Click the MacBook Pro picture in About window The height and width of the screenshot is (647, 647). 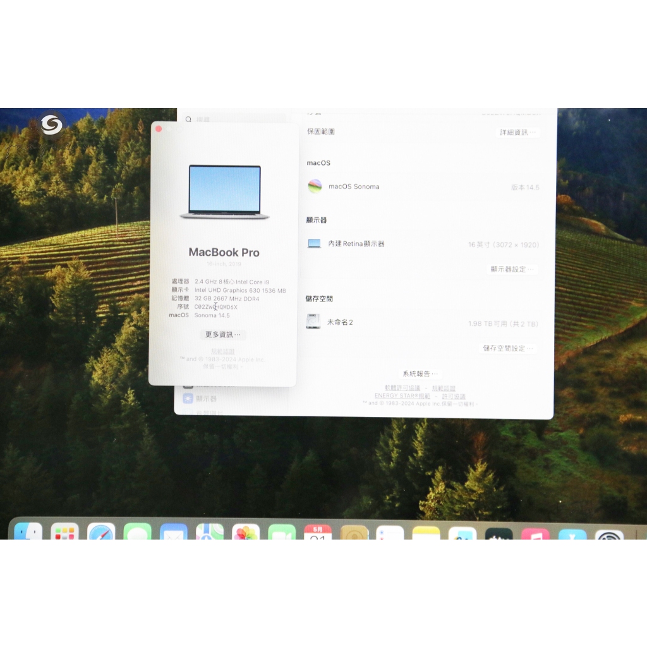pos(225,191)
